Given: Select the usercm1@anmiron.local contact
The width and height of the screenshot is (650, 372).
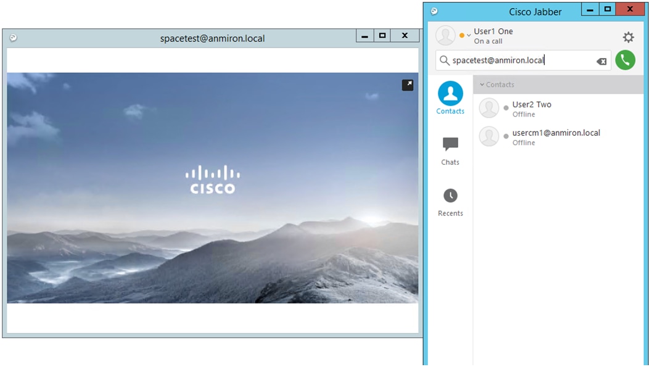Looking at the screenshot, I should point(558,137).
